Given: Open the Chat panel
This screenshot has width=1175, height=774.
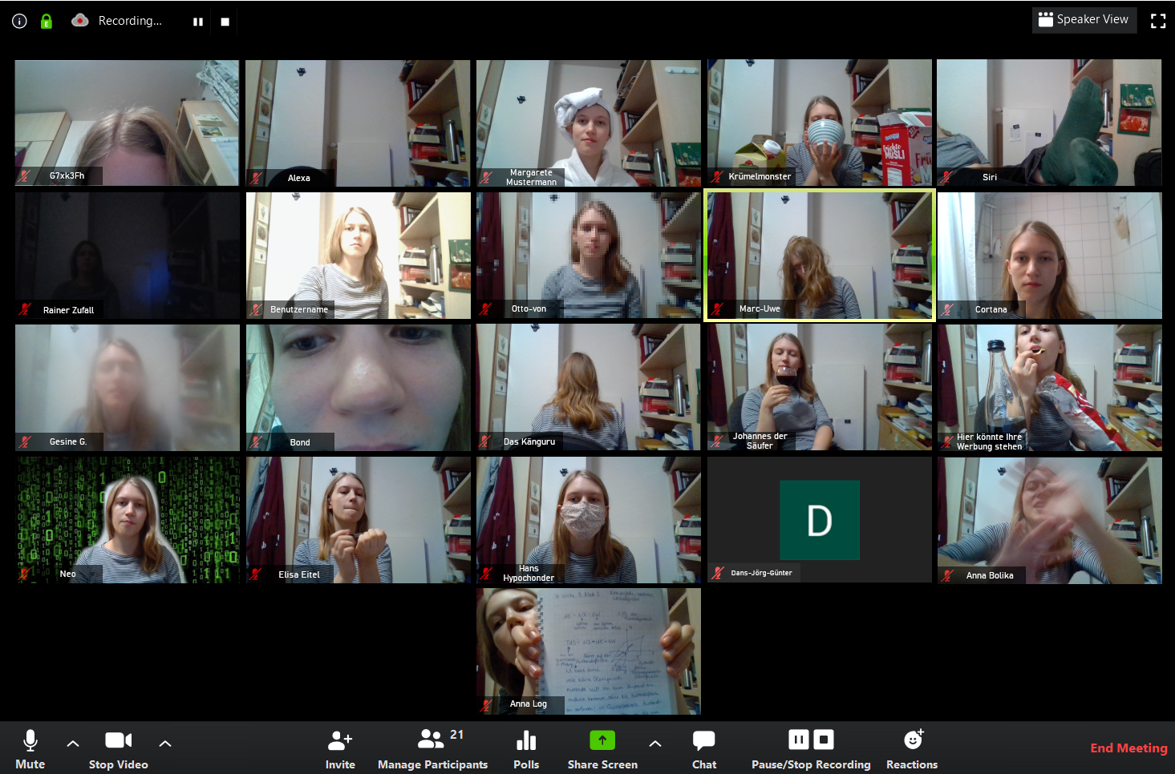Looking at the screenshot, I should (704, 748).
